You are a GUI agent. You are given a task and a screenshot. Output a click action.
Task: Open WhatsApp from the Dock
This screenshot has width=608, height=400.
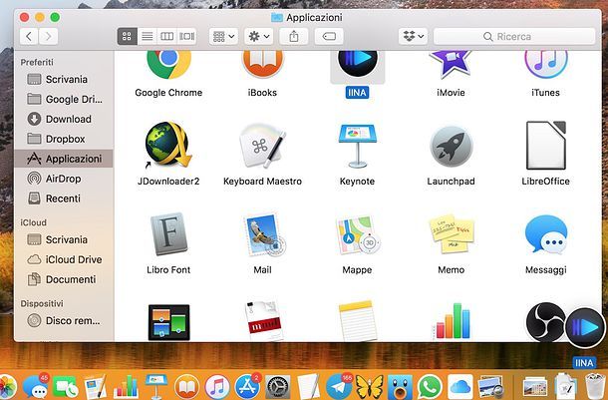tap(430, 387)
